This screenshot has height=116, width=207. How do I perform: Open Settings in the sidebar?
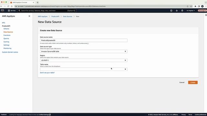(x=6, y=45)
